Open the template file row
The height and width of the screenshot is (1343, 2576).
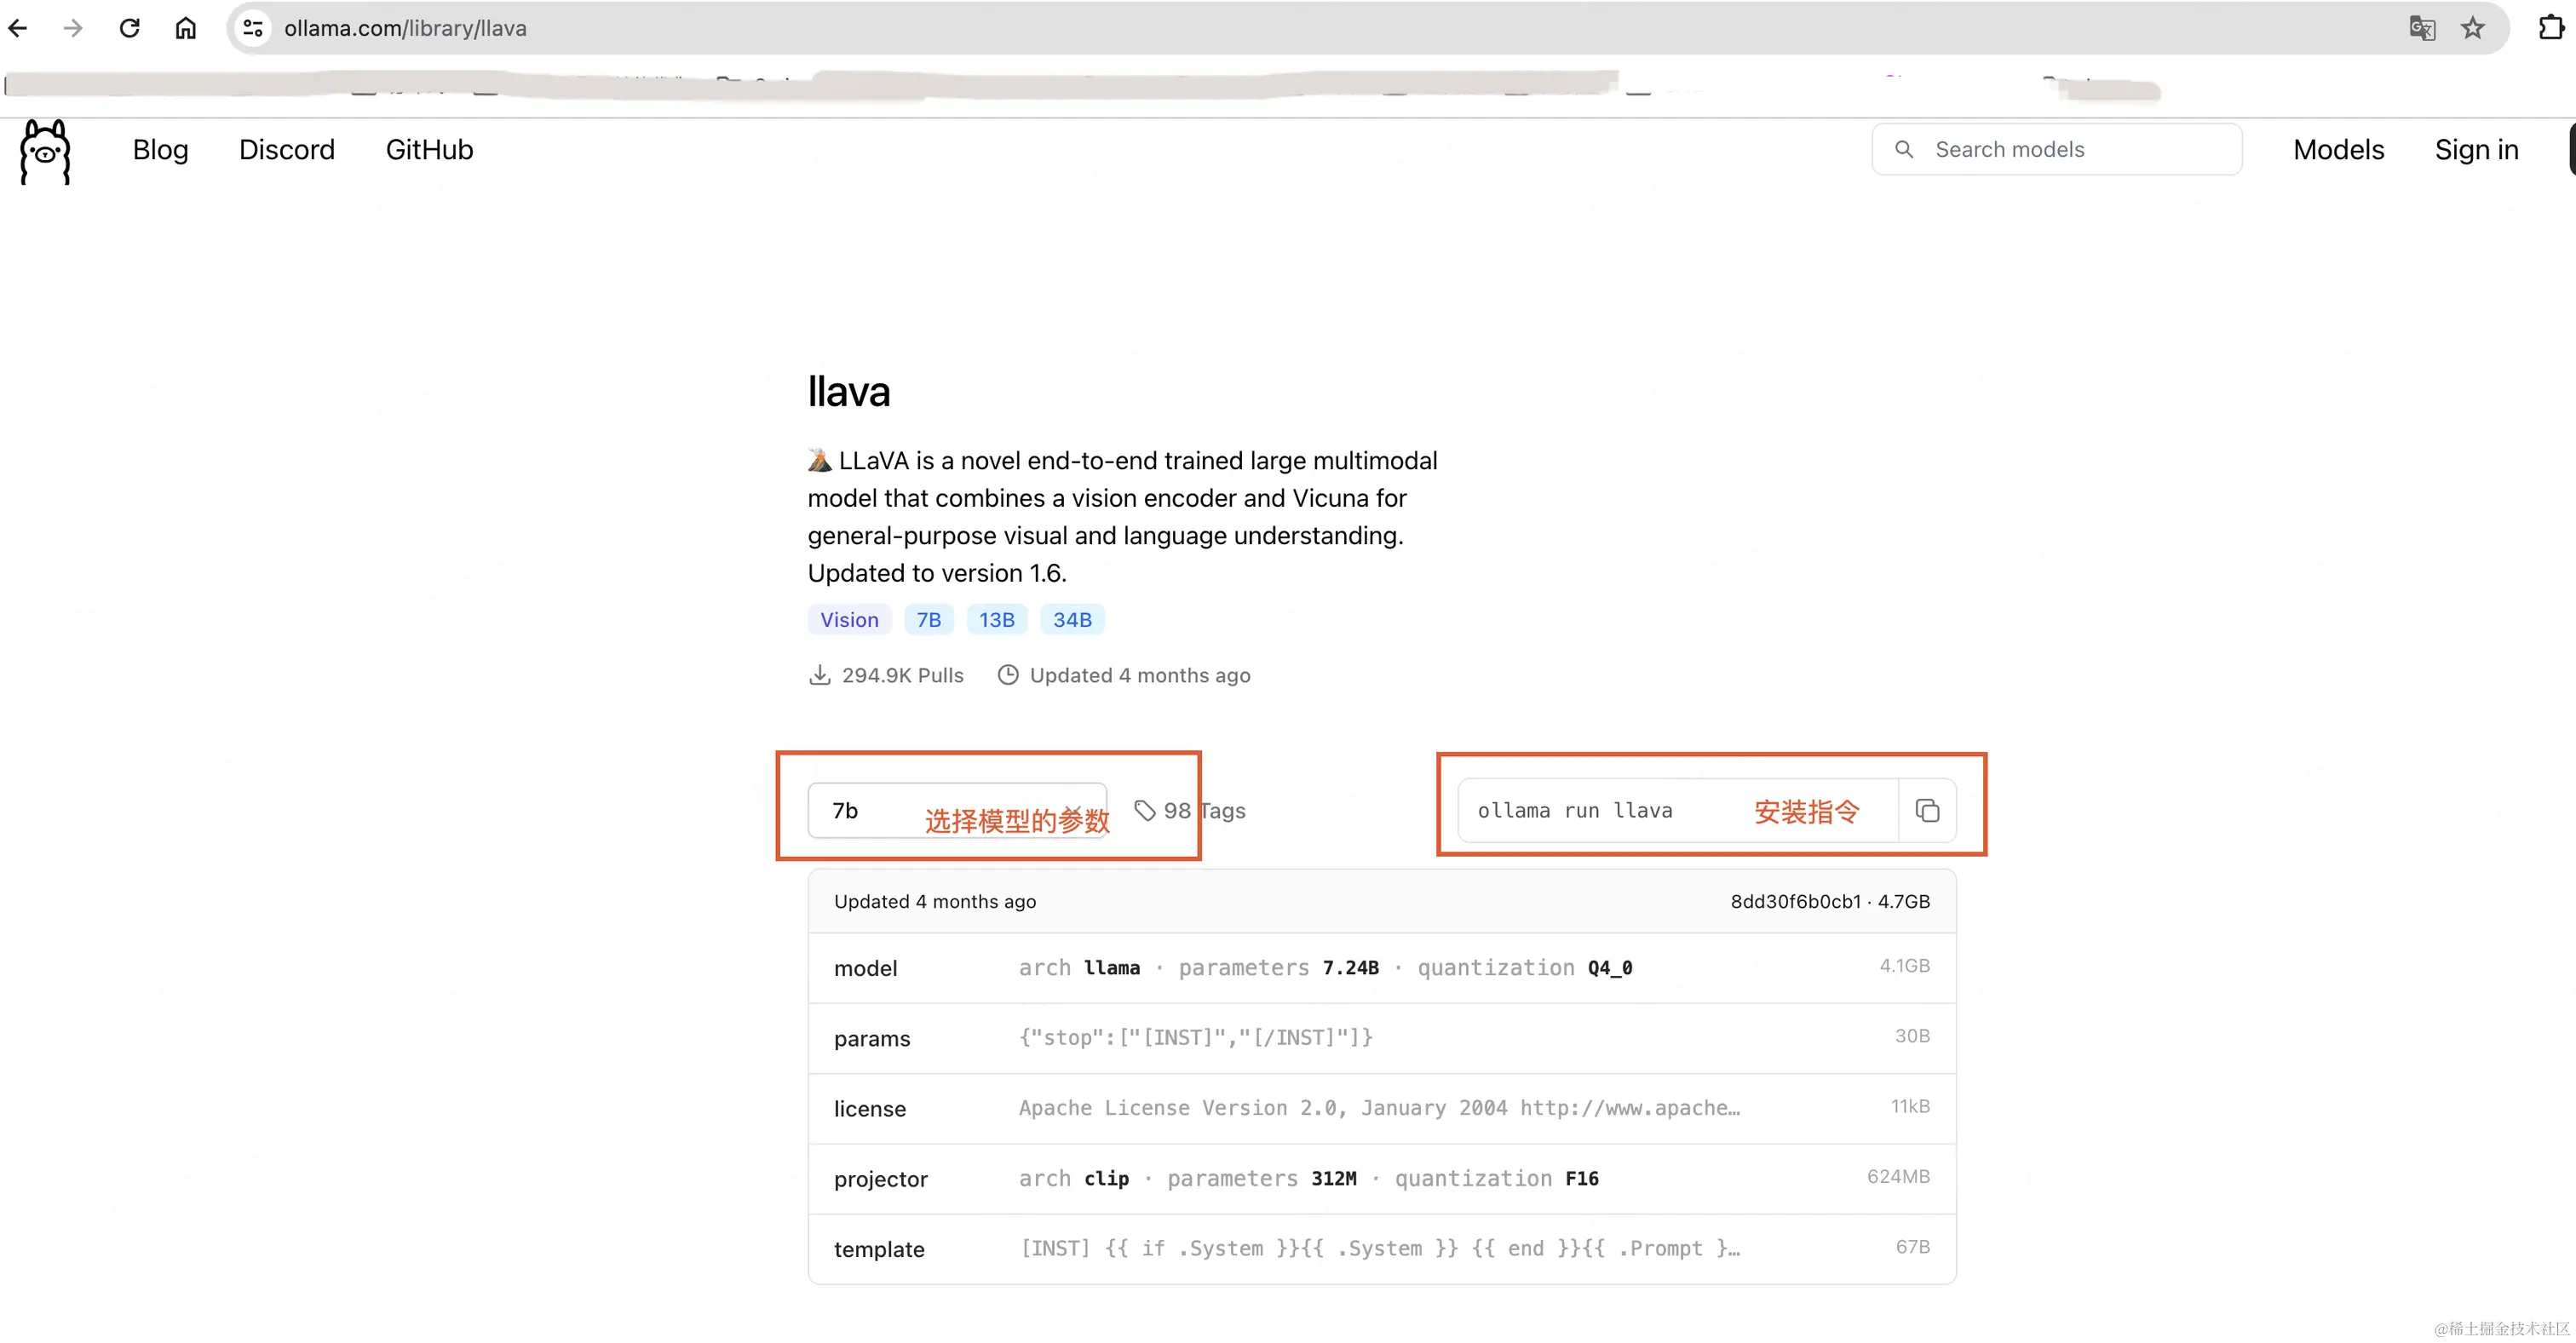click(x=1381, y=1249)
